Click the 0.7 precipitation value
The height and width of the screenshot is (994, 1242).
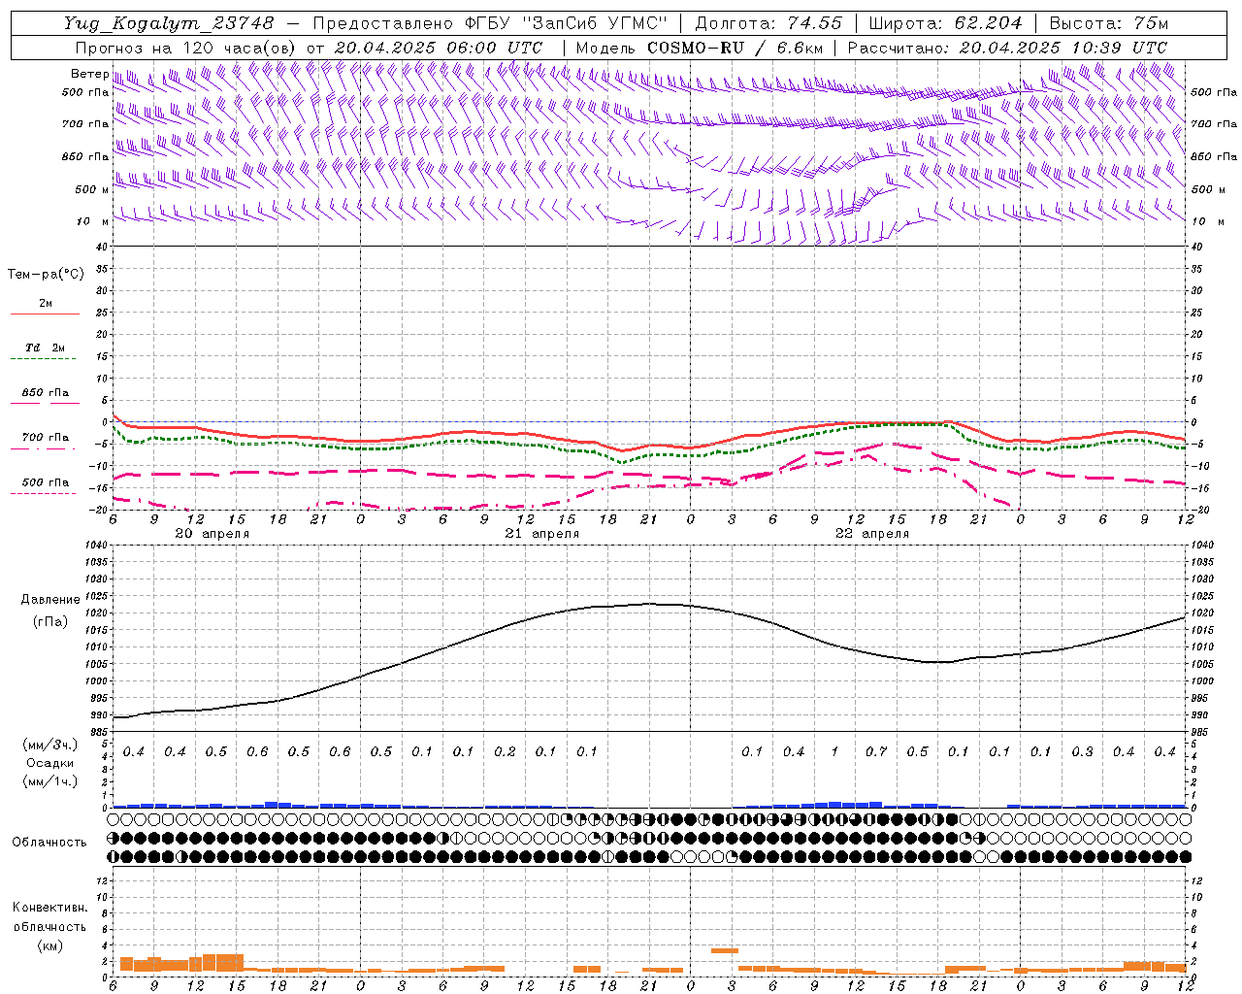click(x=876, y=752)
